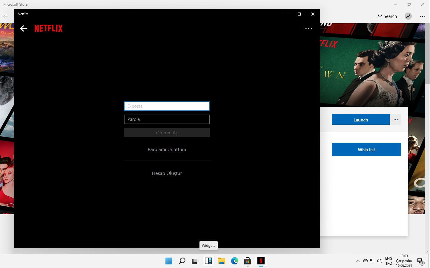This screenshot has height=268, width=430.
Task: Open the network tray icon
Action: (x=373, y=261)
